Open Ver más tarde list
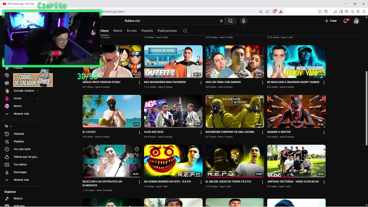The width and height of the screenshot is (368, 207). (22, 149)
